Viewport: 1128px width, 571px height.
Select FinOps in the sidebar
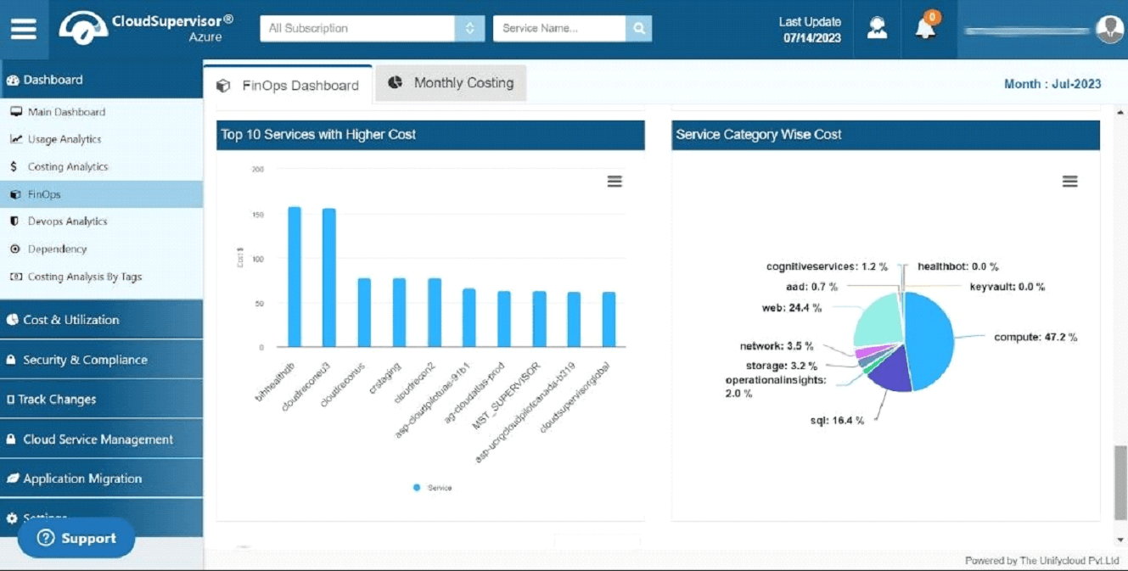(102, 194)
